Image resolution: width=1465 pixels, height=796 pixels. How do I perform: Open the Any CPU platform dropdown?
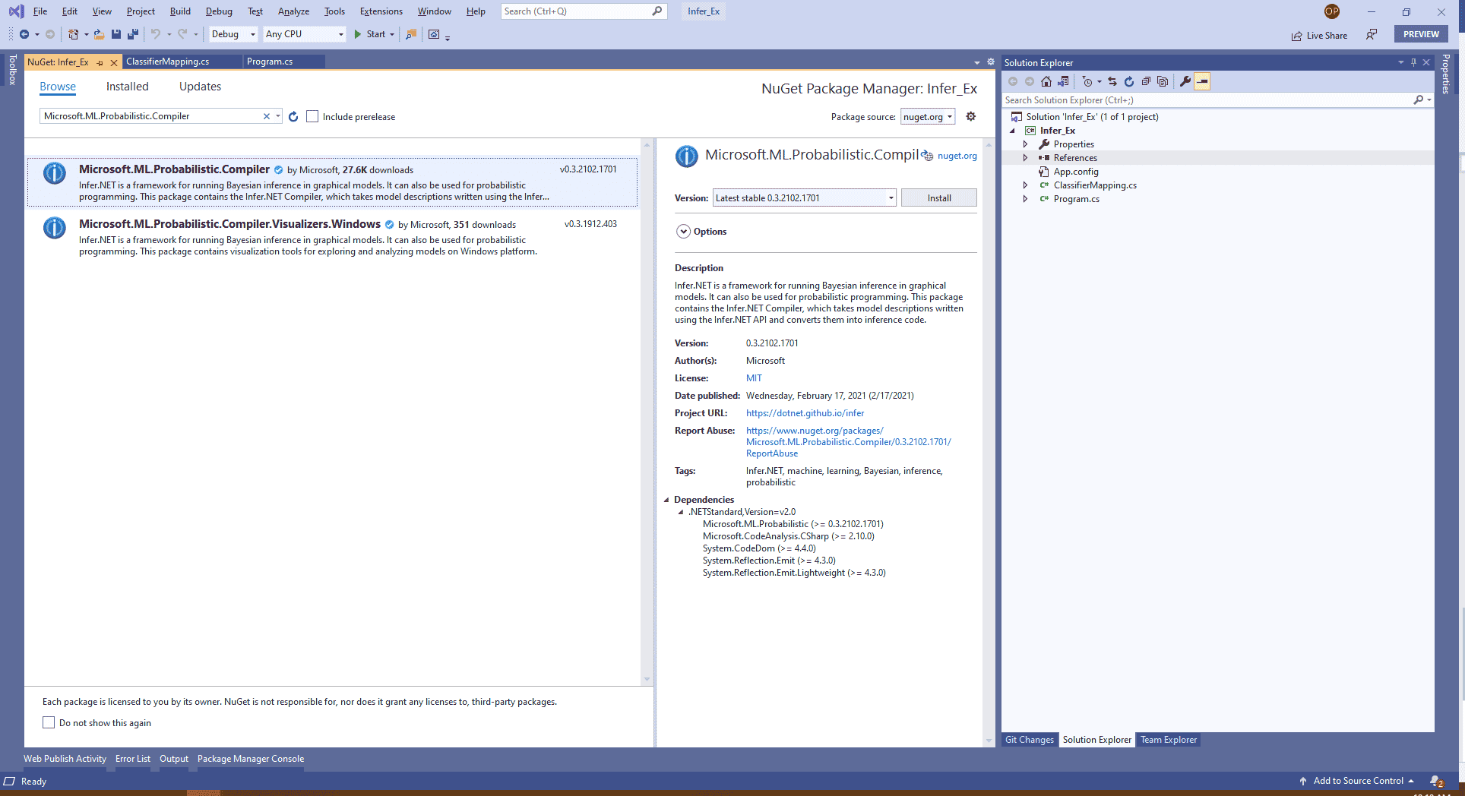click(x=305, y=34)
